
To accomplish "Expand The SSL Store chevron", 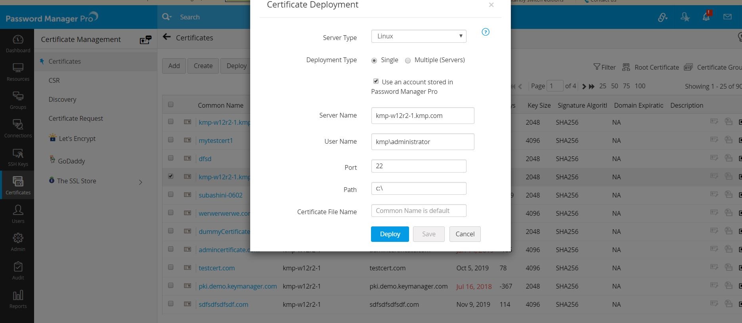I will 140,182.
